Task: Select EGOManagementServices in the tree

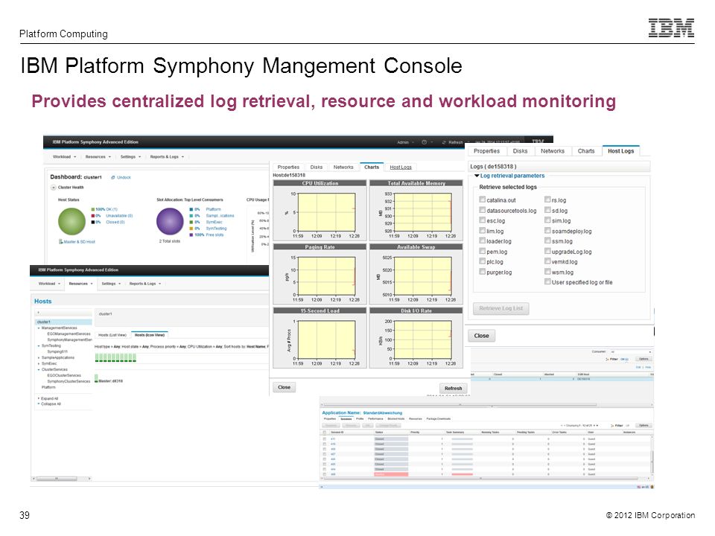Action: tap(69, 334)
